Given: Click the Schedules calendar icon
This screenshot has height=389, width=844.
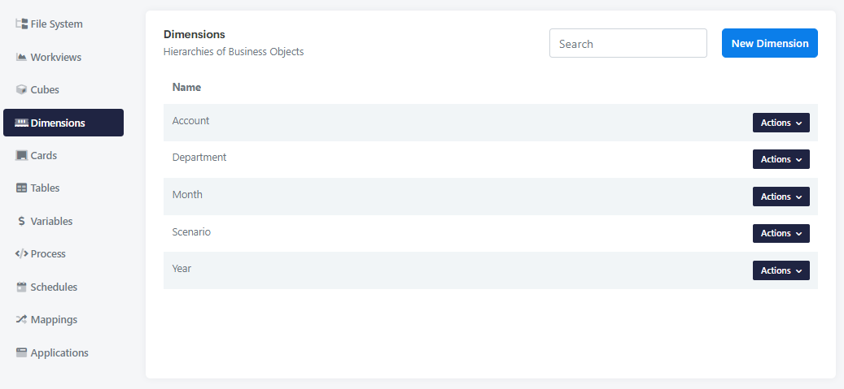Looking at the screenshot, I should pos(22,287).
